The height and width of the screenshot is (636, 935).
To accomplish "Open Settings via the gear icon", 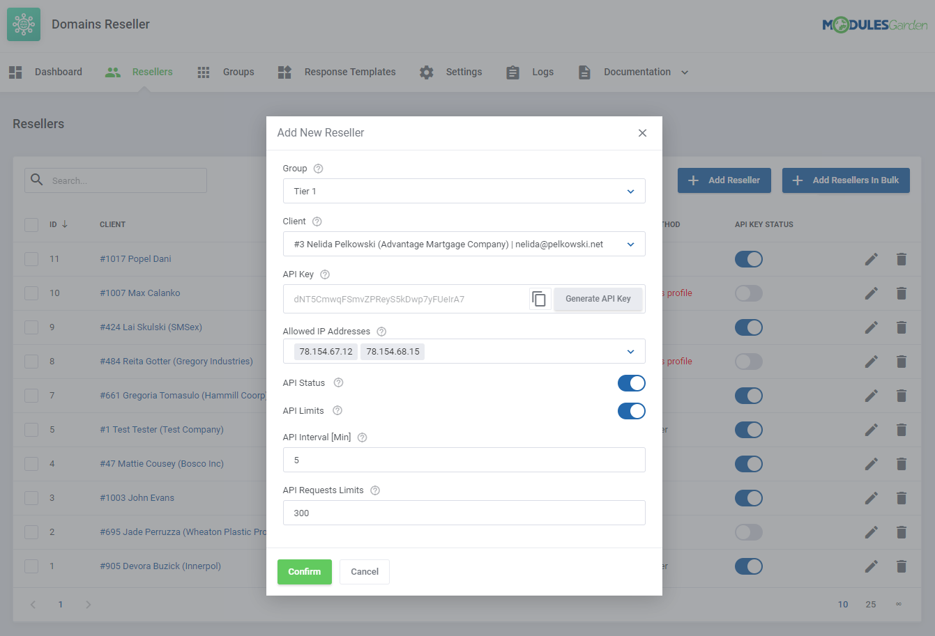I will pos(426,71).
